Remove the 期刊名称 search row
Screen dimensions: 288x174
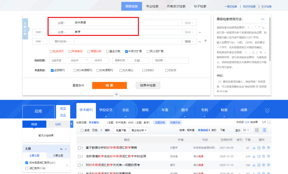pos(200,42)
